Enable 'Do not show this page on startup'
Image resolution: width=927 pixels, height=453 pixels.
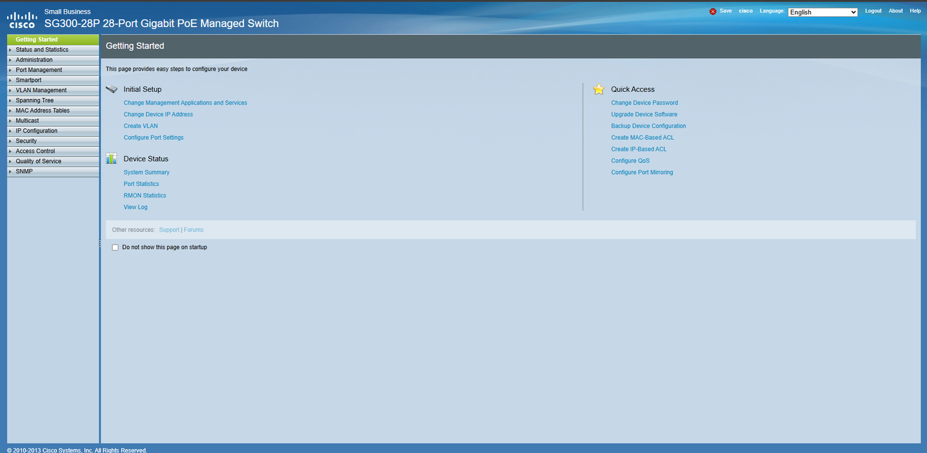(115, 247)
